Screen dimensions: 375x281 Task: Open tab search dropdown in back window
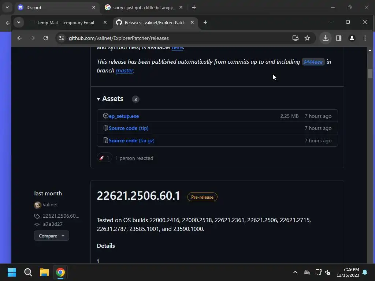(7, 7)
